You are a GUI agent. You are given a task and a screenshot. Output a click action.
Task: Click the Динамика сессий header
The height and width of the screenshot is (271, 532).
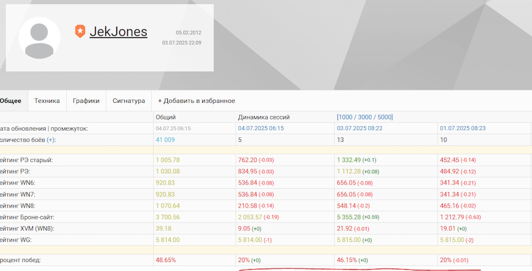click(x=264, y=117)
